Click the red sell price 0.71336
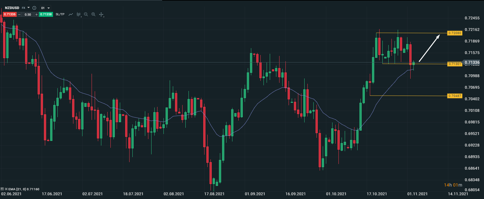Image resolution: width=484 pixels, height=199 pixels. tap(9, 14)
